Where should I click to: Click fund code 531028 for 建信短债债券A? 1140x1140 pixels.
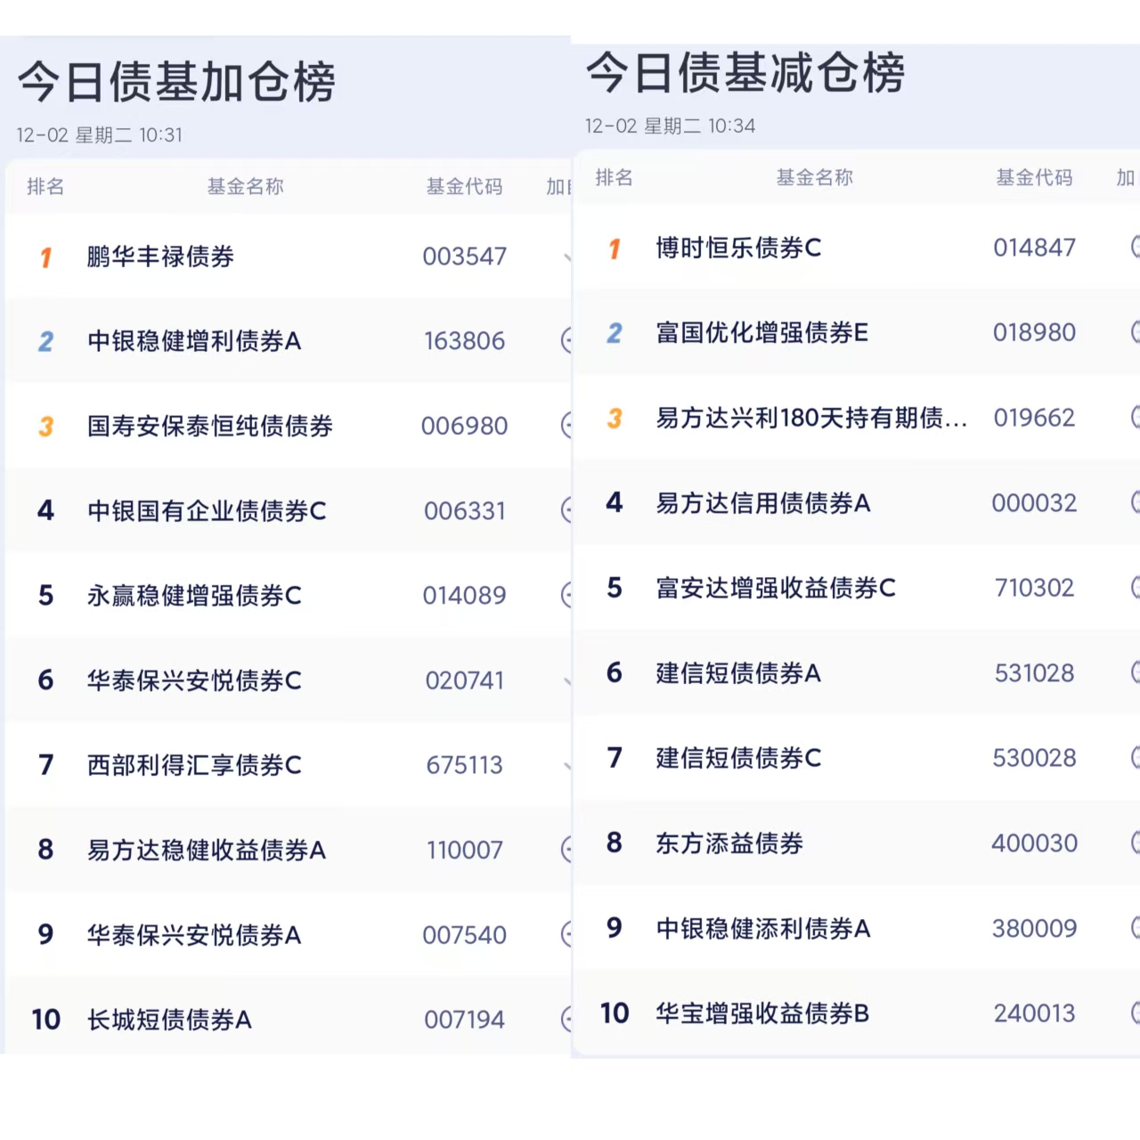click(1034, 673)
